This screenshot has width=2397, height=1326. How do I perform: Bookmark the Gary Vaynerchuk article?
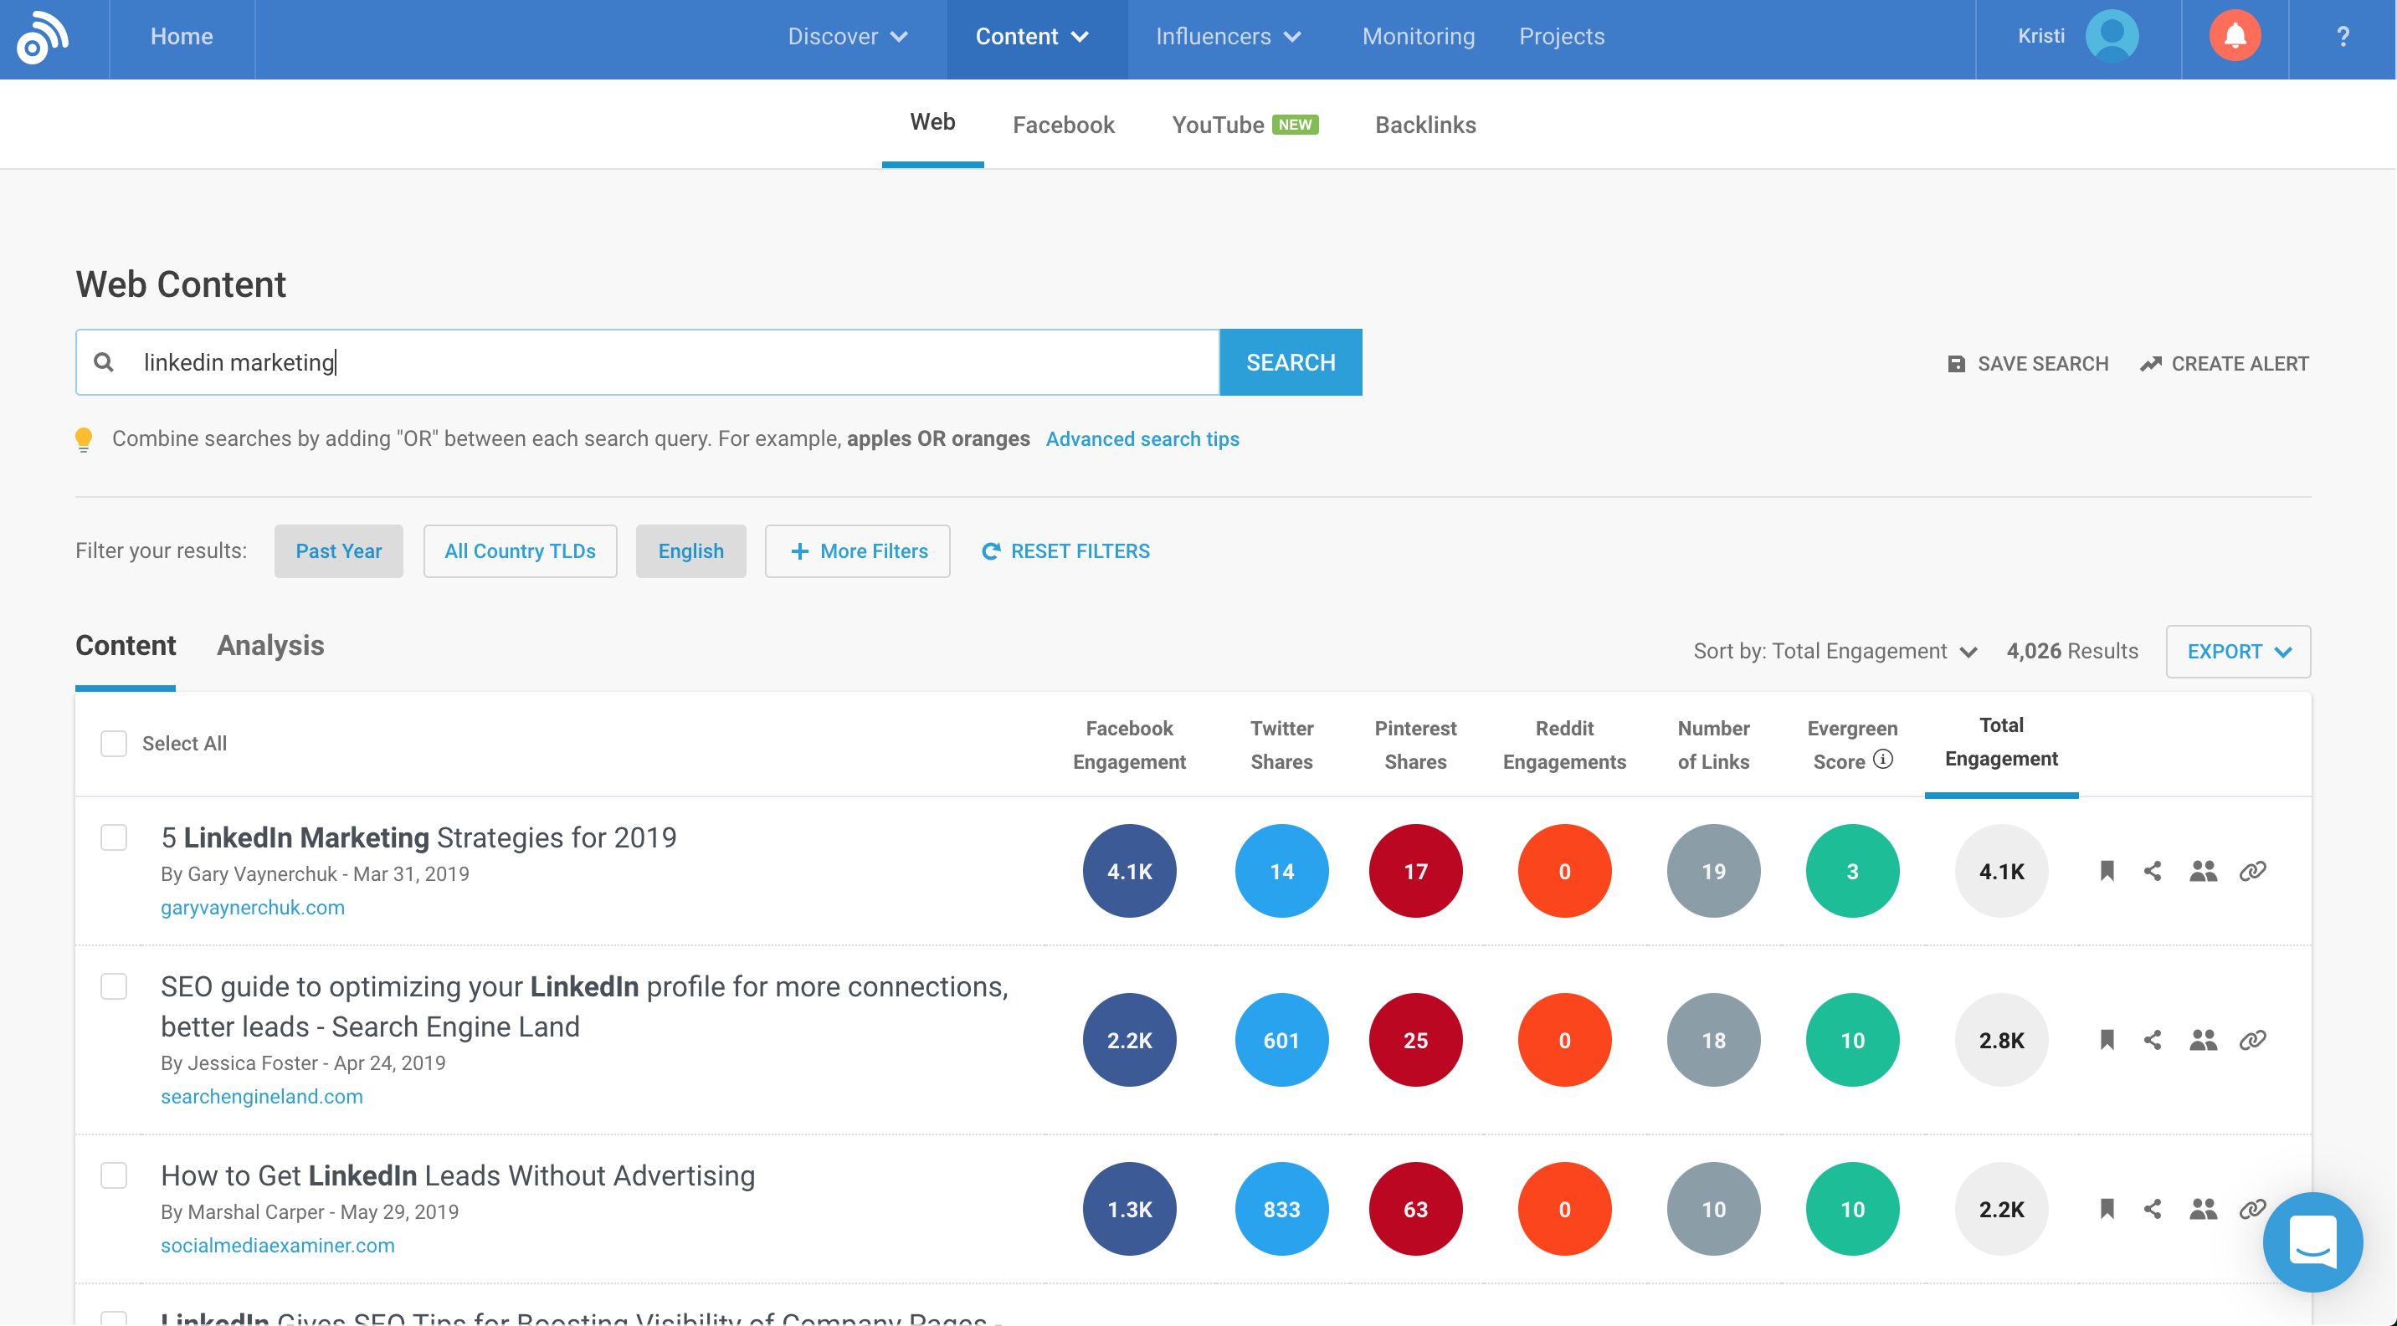click(2107, 870)
